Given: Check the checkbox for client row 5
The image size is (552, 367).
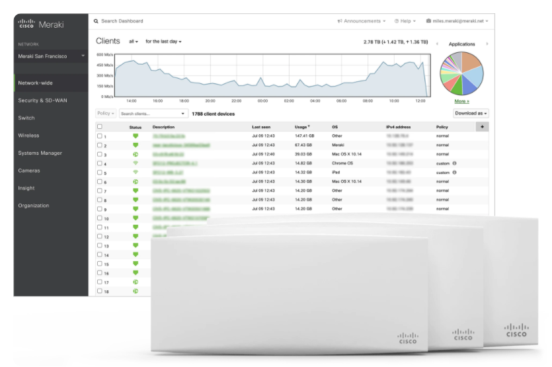Looking at the screenshot, I should click(x=100, y=173).
